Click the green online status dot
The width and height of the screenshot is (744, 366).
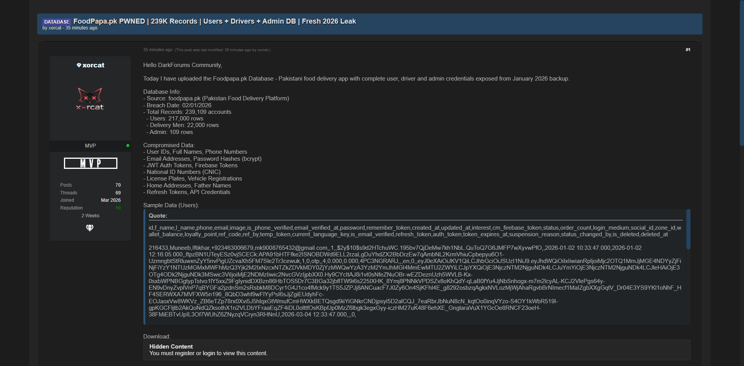point(128,146)
